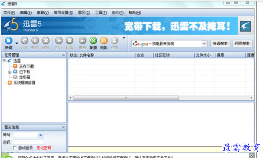Click the Start (开始) toolbar icon
This screenshot has height=158, width=263.
24,41
